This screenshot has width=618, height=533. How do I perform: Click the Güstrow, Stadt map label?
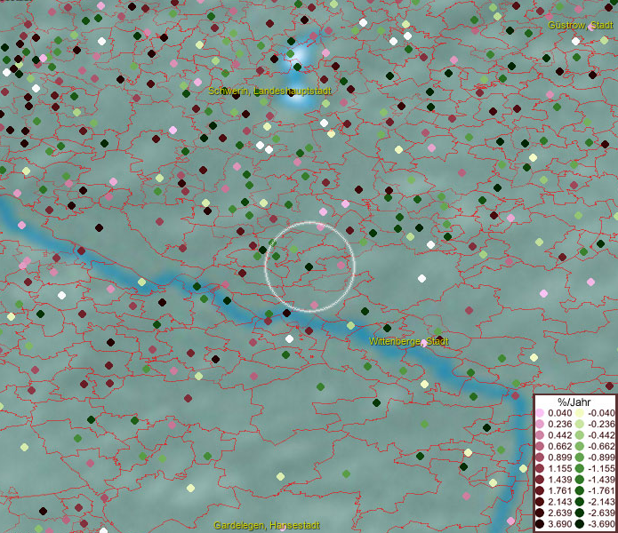tap(580, 25)
